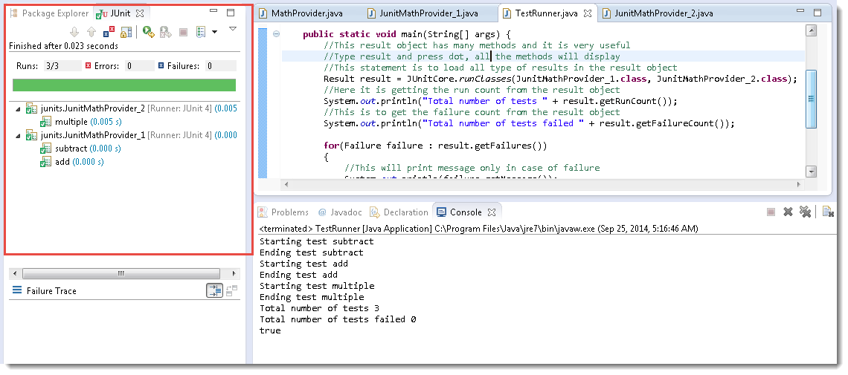Click the red Errors icon
Viewport: 848px width, 375px height.
(89, 66)
